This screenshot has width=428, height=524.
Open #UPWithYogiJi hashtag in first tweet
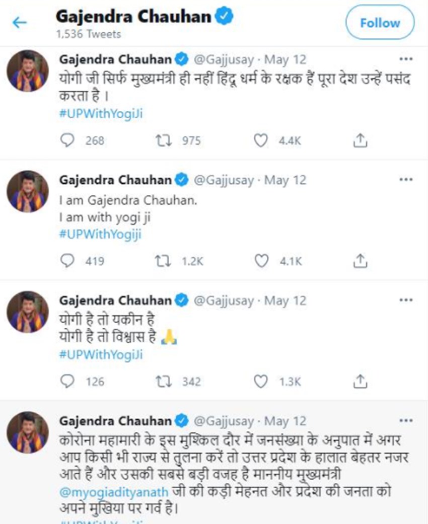tap(101, 114)
